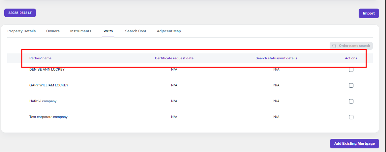Click the search magnifier icon

point(334,46)
